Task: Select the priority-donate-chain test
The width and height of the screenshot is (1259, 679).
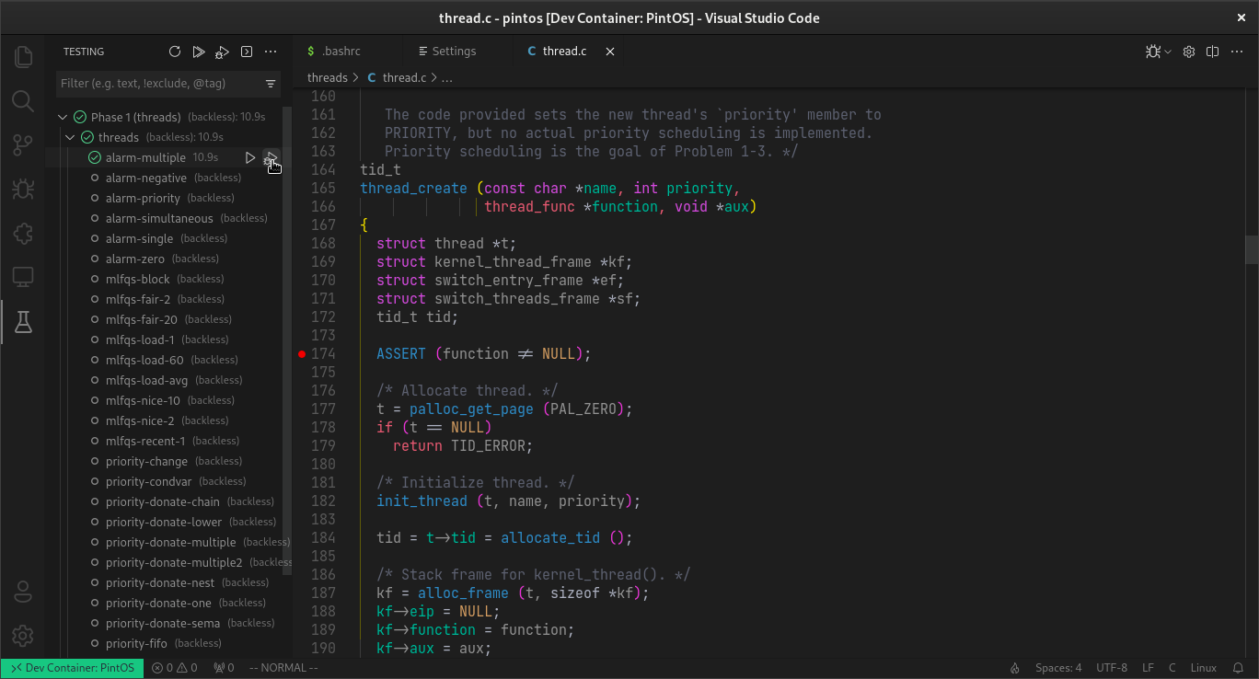Action: (x=163, y=502)
